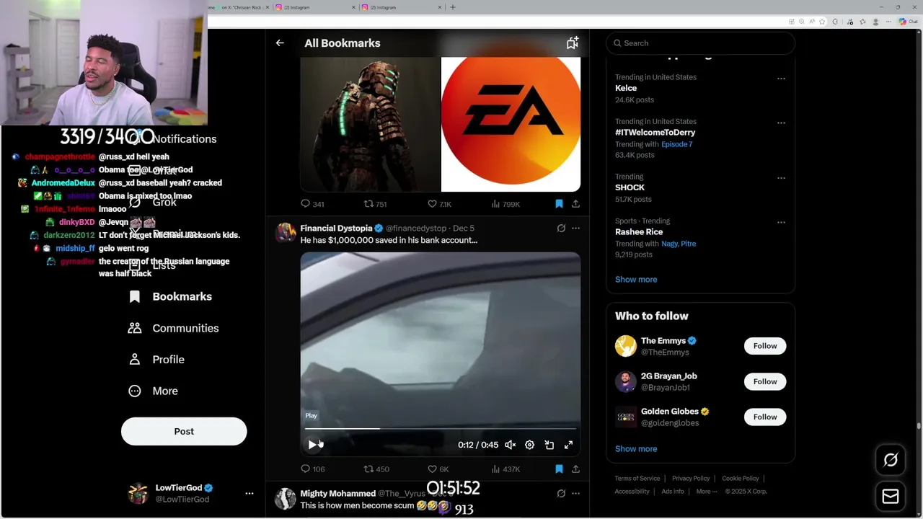Open Privacy Policy footer link
The height and width of the screenshot is (519, 923).
[x=691, y=479]
